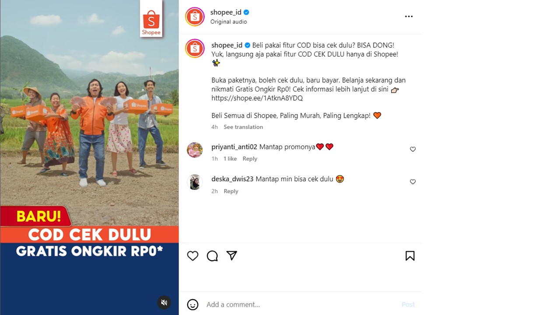Reply to priyanti_anti02's comment
This screenshot has height=315, width=560.
pyautogui.click(x=250, y=159)
